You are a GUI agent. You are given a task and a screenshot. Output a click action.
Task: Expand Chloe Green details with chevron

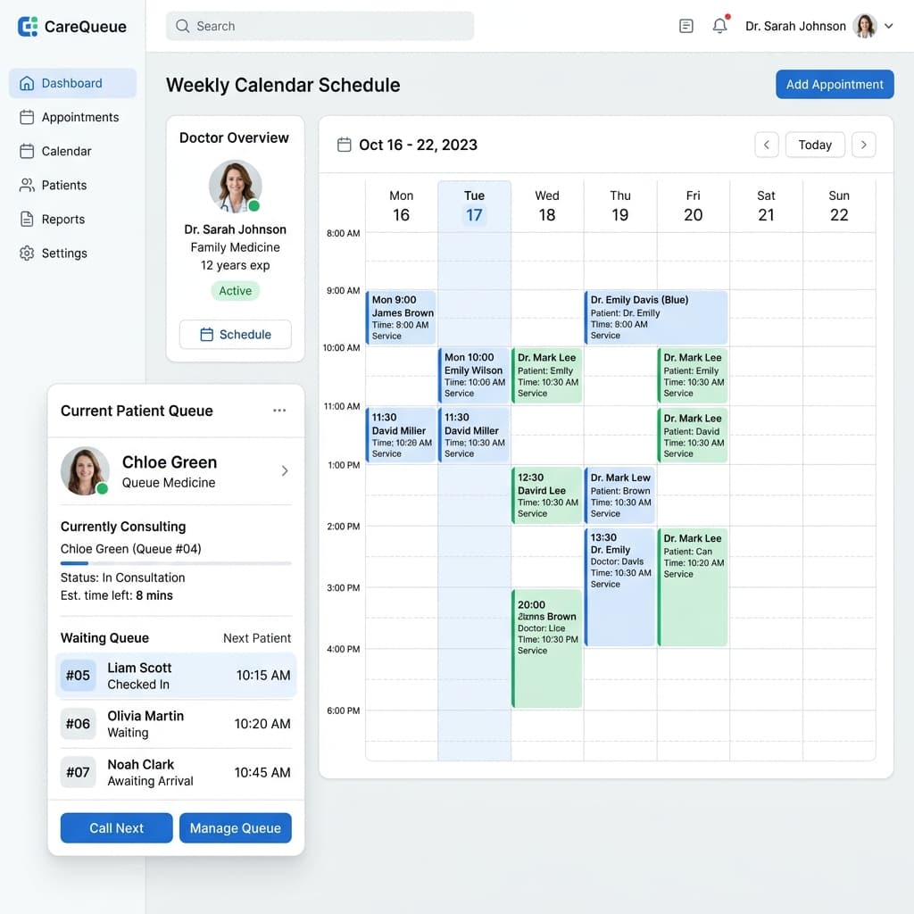click(x=285, y=471)
